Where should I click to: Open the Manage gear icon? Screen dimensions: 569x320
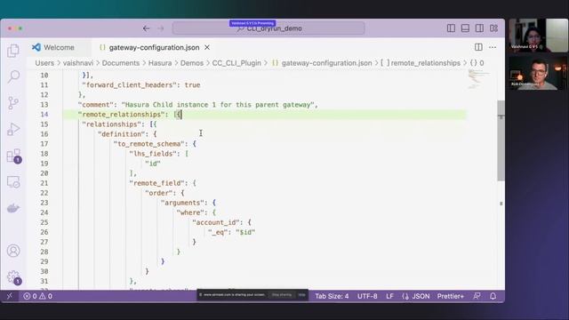click(14, 277)
